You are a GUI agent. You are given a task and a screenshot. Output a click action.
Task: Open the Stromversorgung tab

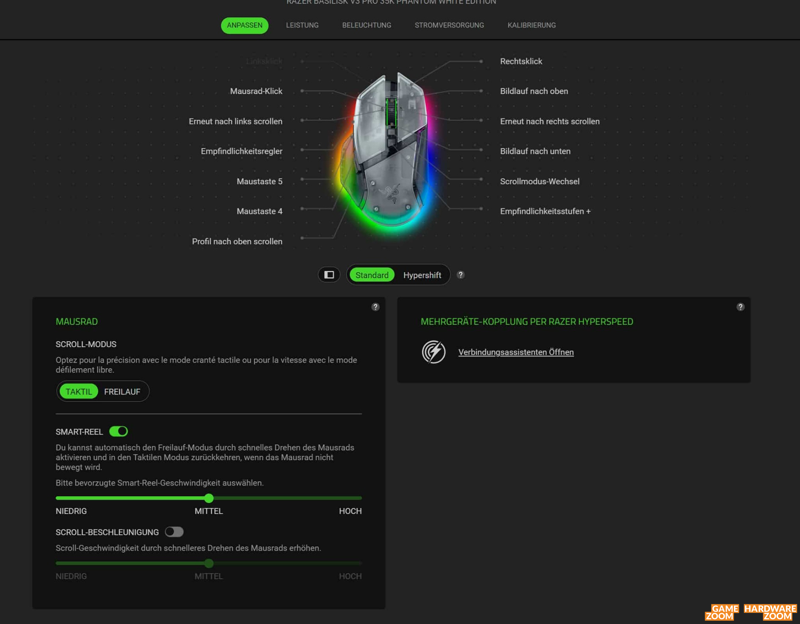pyautogui.click(x=449, y=25)
